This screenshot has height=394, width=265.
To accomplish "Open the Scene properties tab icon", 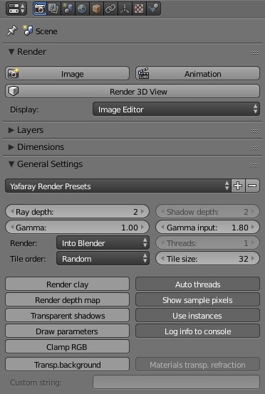I will point(68,9).
